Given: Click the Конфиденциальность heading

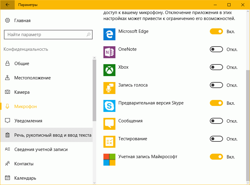Looking at the screenshot, I should point(26,49).
